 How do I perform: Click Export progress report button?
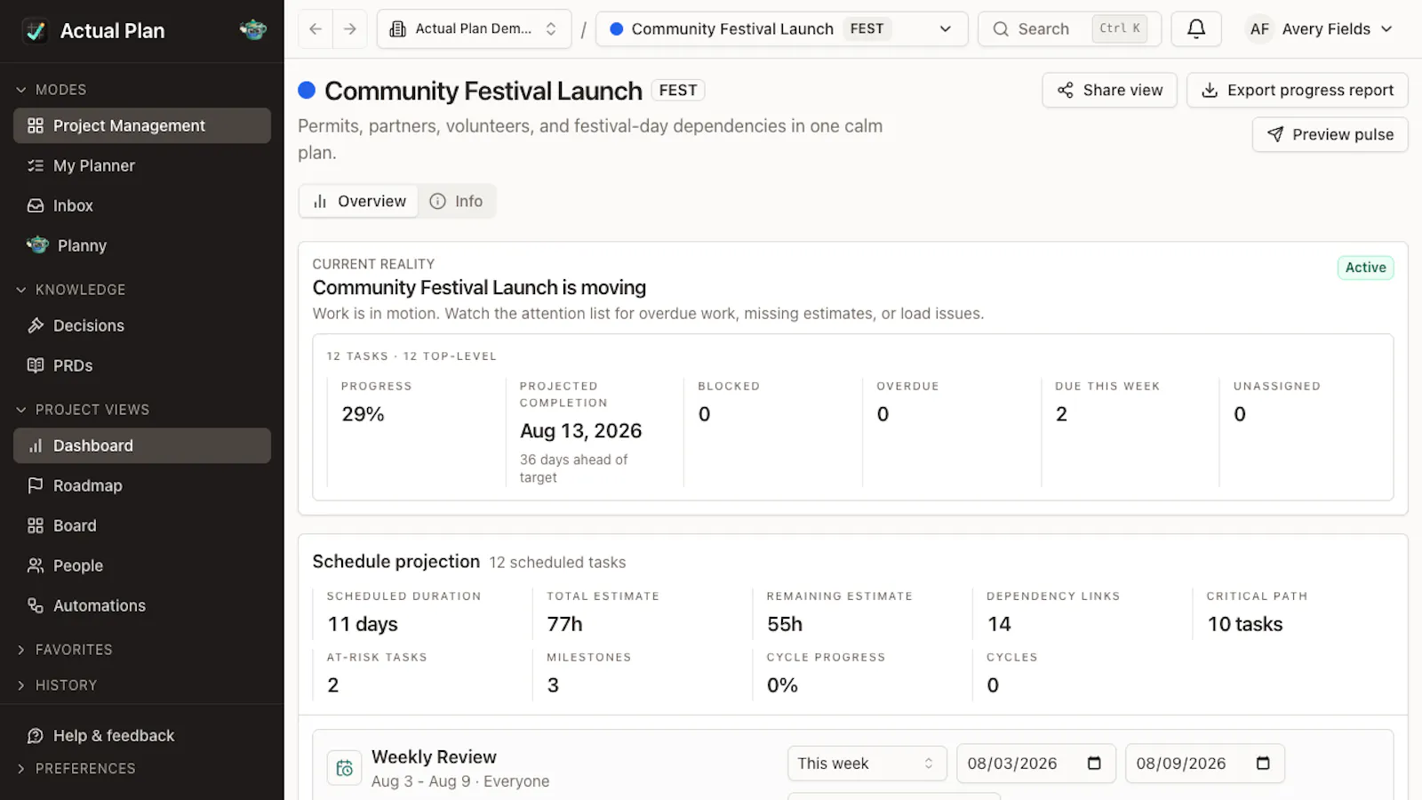(1298, 90)
